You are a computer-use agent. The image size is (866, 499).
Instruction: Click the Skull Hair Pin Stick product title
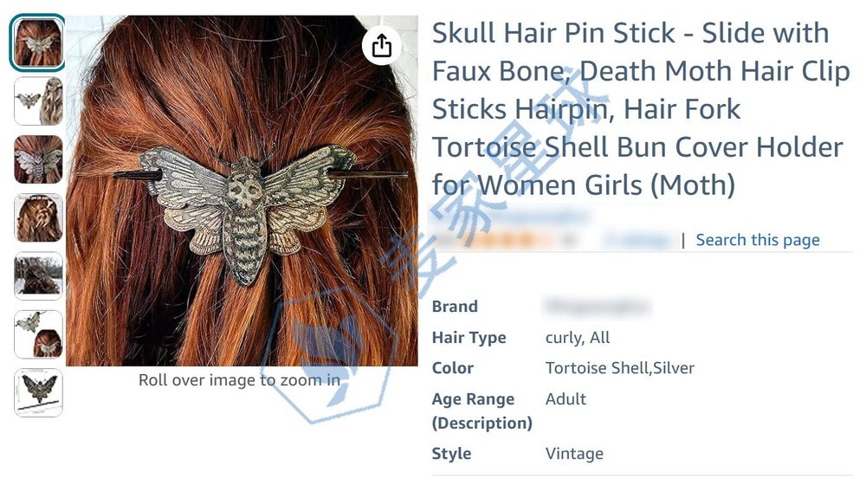point(641,109)
